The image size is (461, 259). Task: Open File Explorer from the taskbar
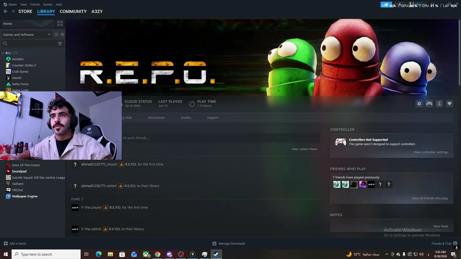(110, 254)
